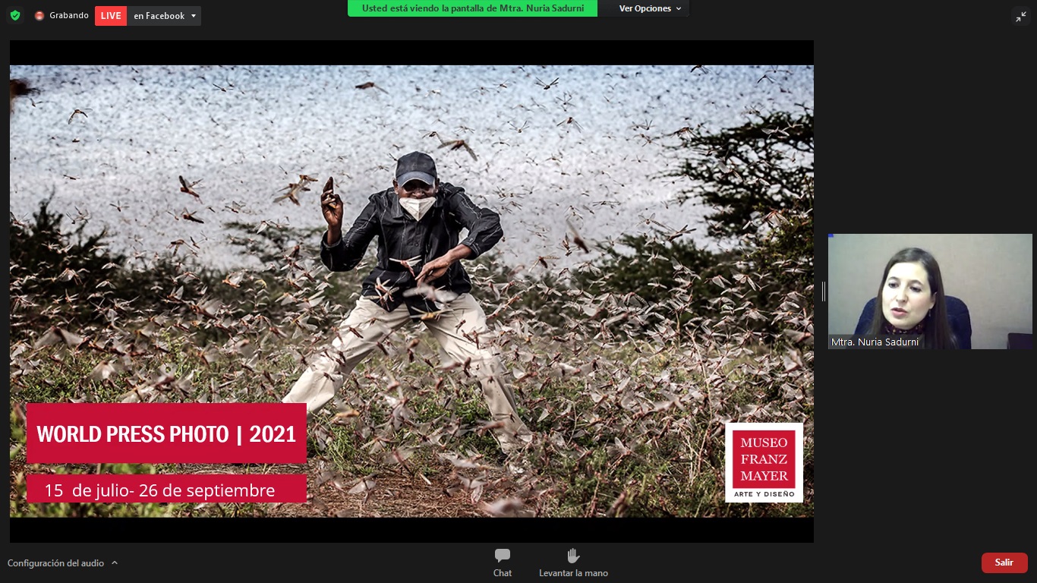Click the panel divider handle beside shared screen
Image resolution: width=1037 pixels, height=583 pixels.
click(x=823, y=291)
